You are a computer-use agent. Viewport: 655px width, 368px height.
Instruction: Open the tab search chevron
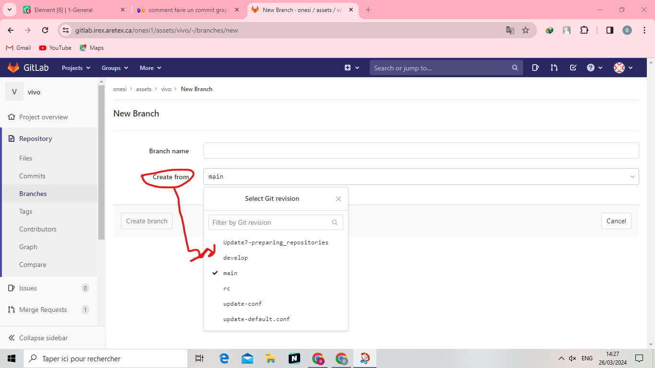tap(10, 10)
